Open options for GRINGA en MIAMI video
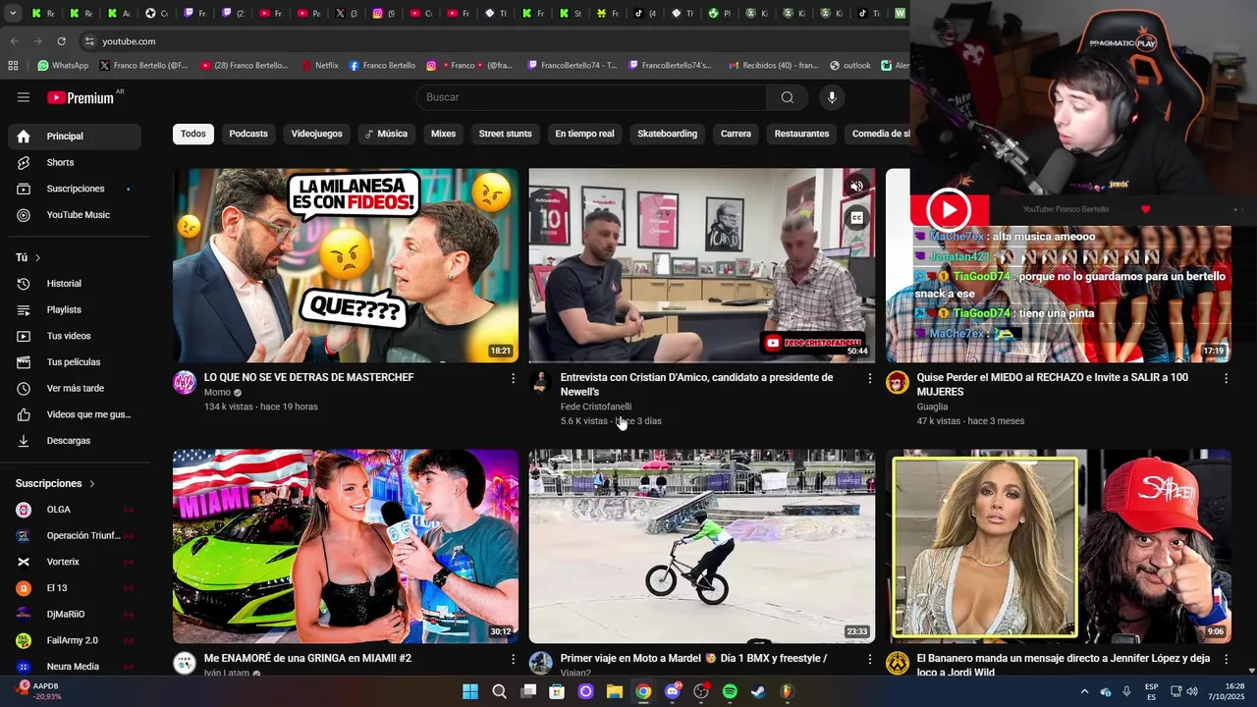Viewport: 1257px width, 707px height. [513, 659]
